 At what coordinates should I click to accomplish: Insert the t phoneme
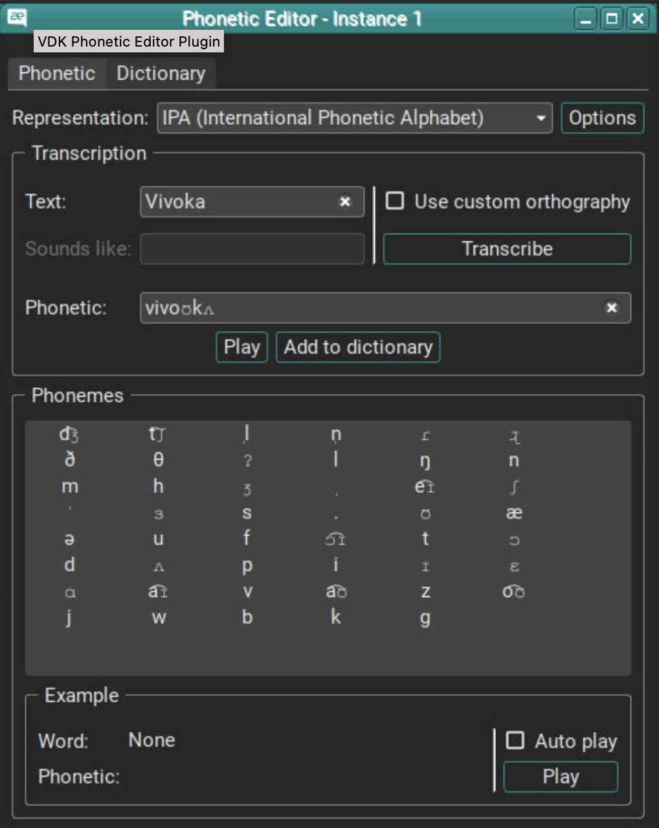pos(425,538)
